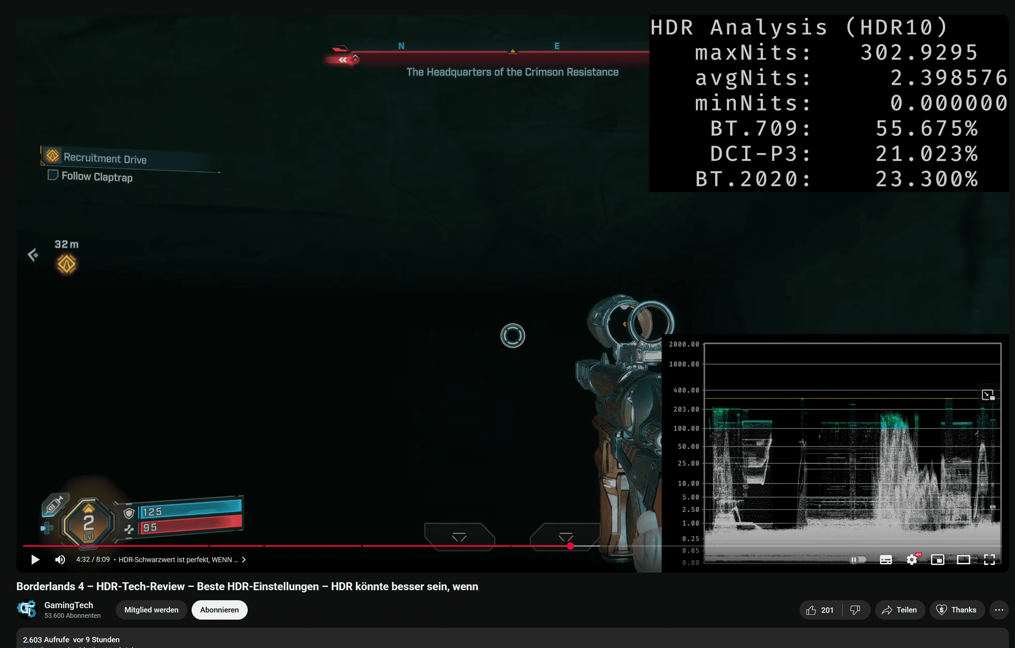The image size is (1015, 648).
Task: Turn on subtitles/closed captions
Action: (x=886, y=560)
